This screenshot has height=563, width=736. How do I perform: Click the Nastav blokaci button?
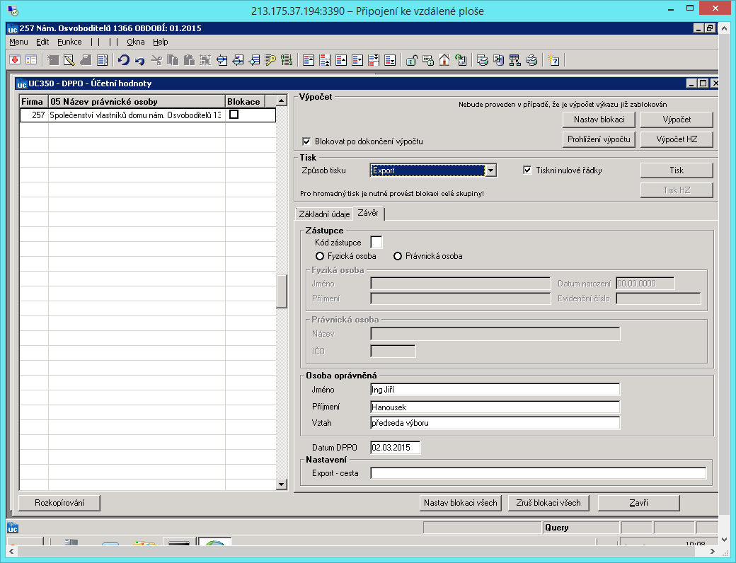pyautogui.click(x=599, y=120)
